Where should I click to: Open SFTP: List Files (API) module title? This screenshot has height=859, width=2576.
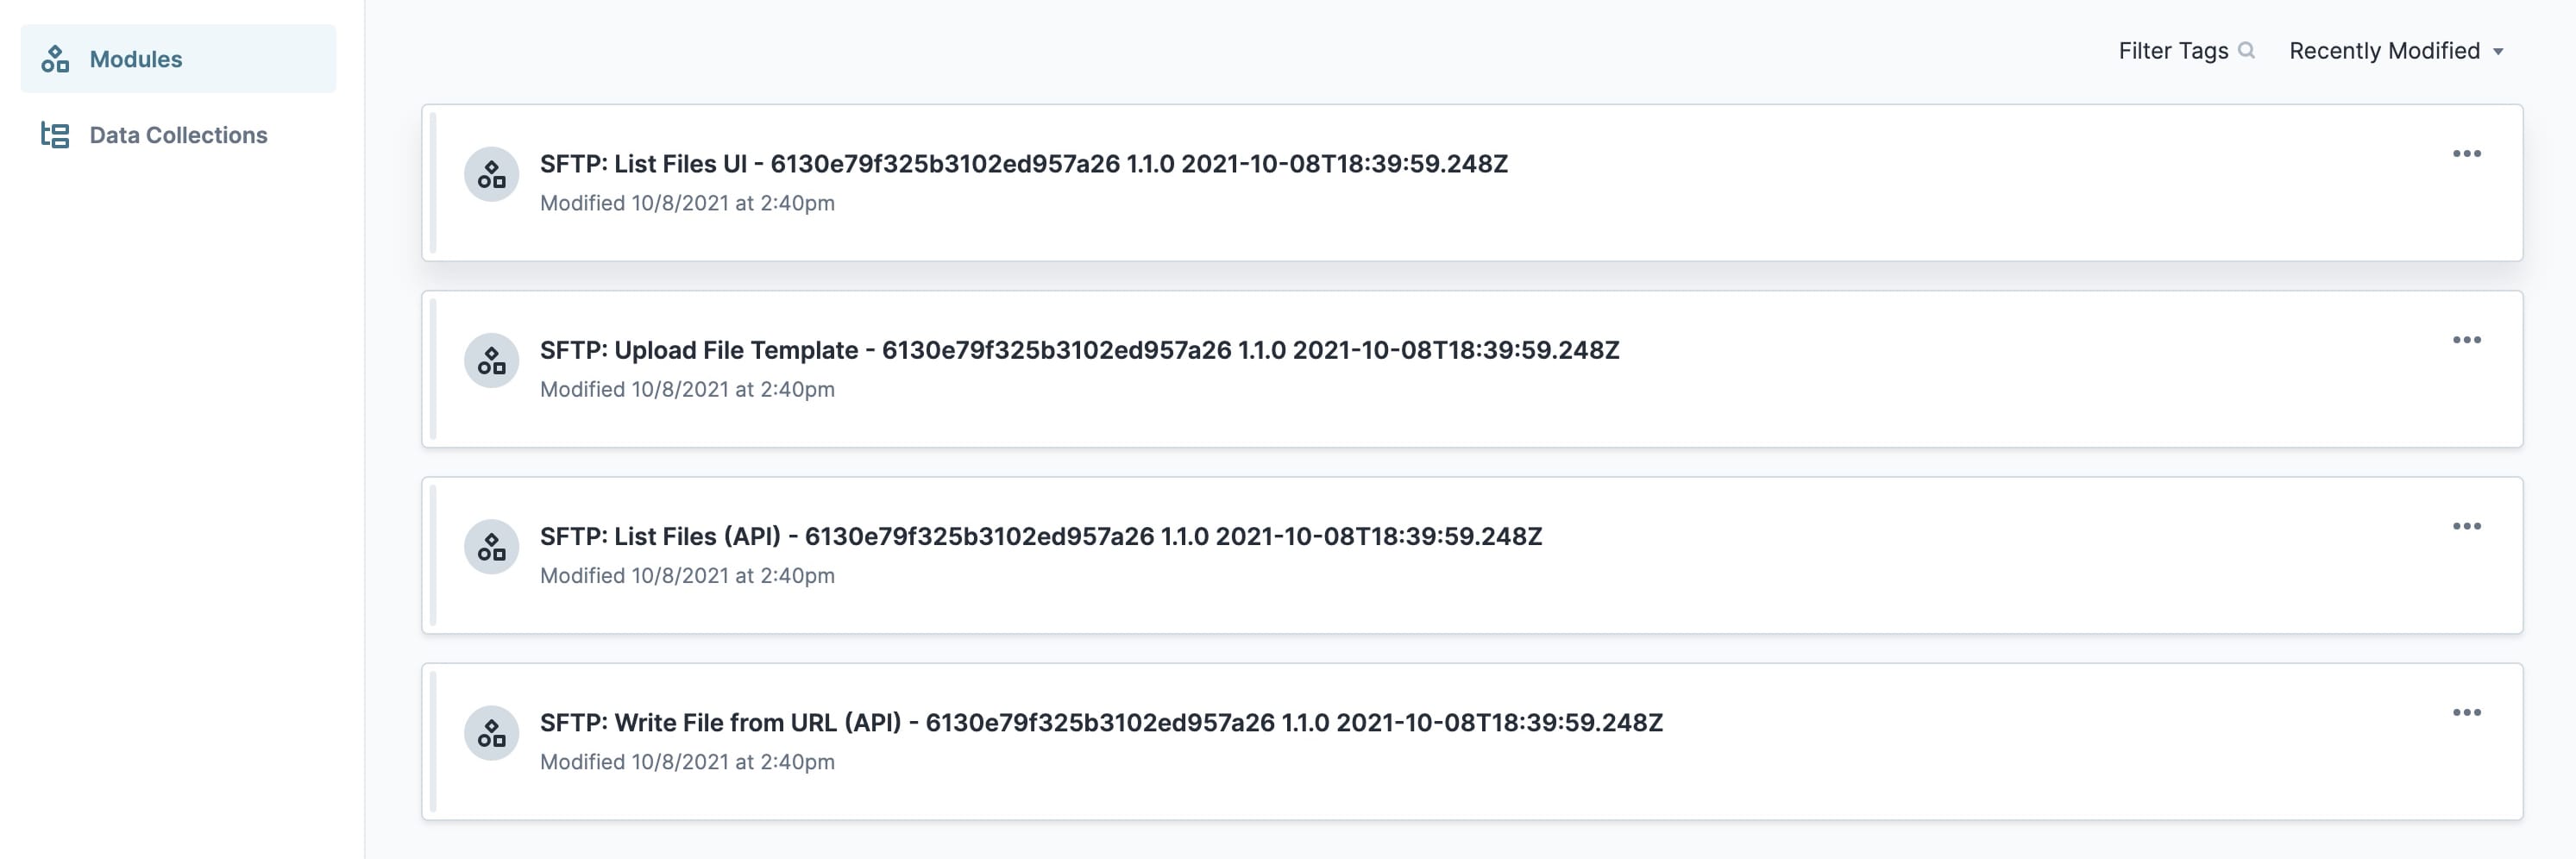coord(1041,536)
